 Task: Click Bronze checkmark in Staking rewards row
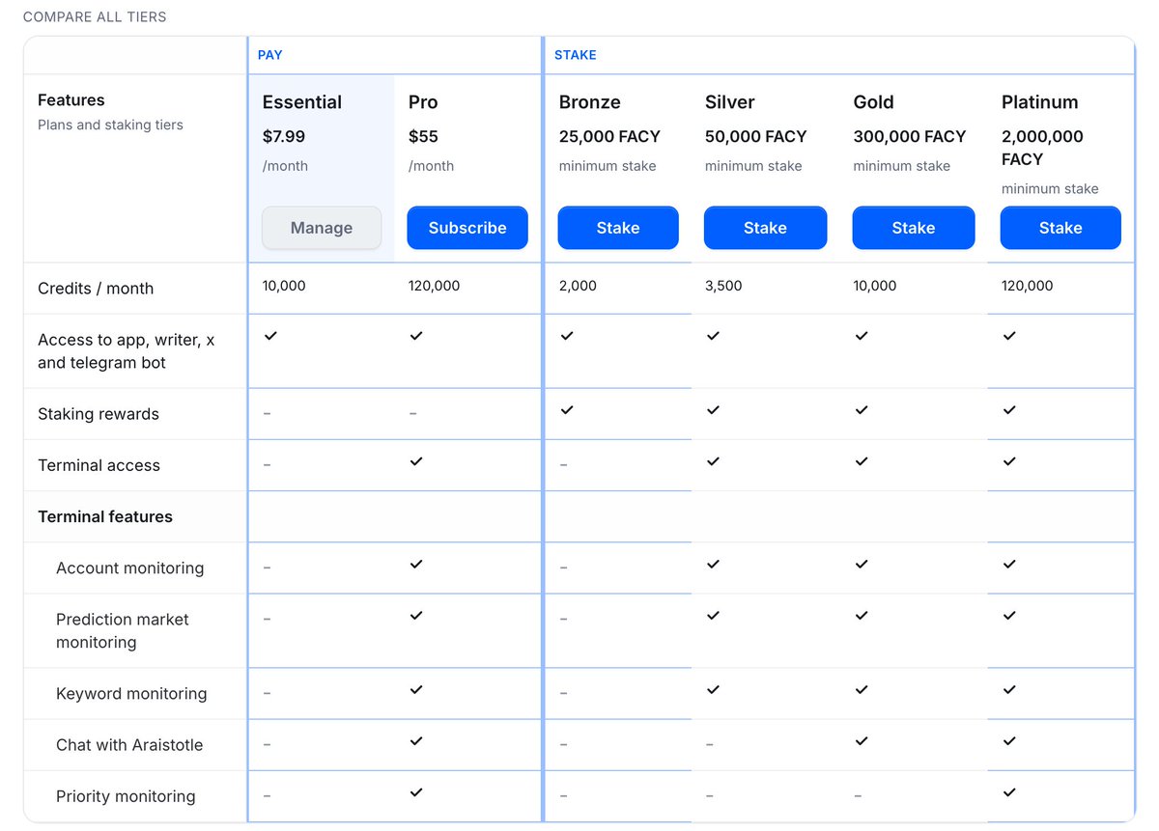pyautogui.click(x=567, y=410)
